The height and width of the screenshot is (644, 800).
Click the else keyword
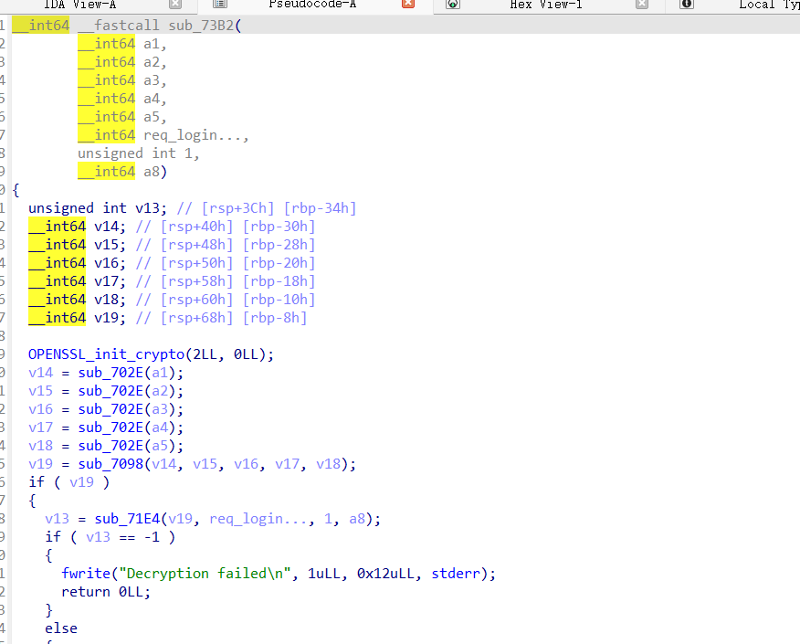(x=61, y=628)
